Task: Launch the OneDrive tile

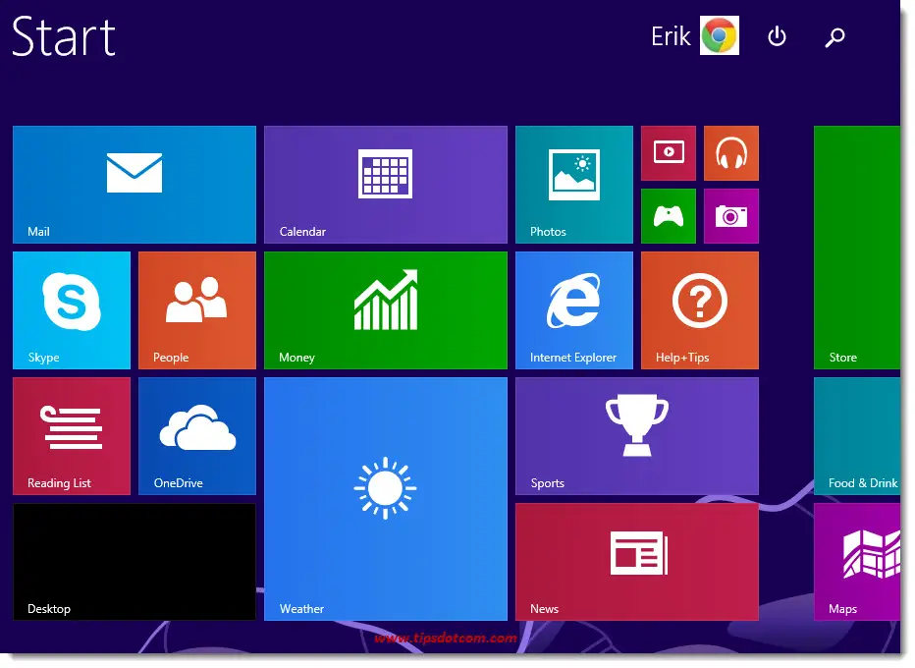Action: (x=197, y=436)
